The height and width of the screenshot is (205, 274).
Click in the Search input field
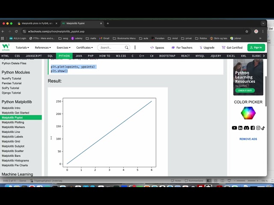[x=112, y=47]
